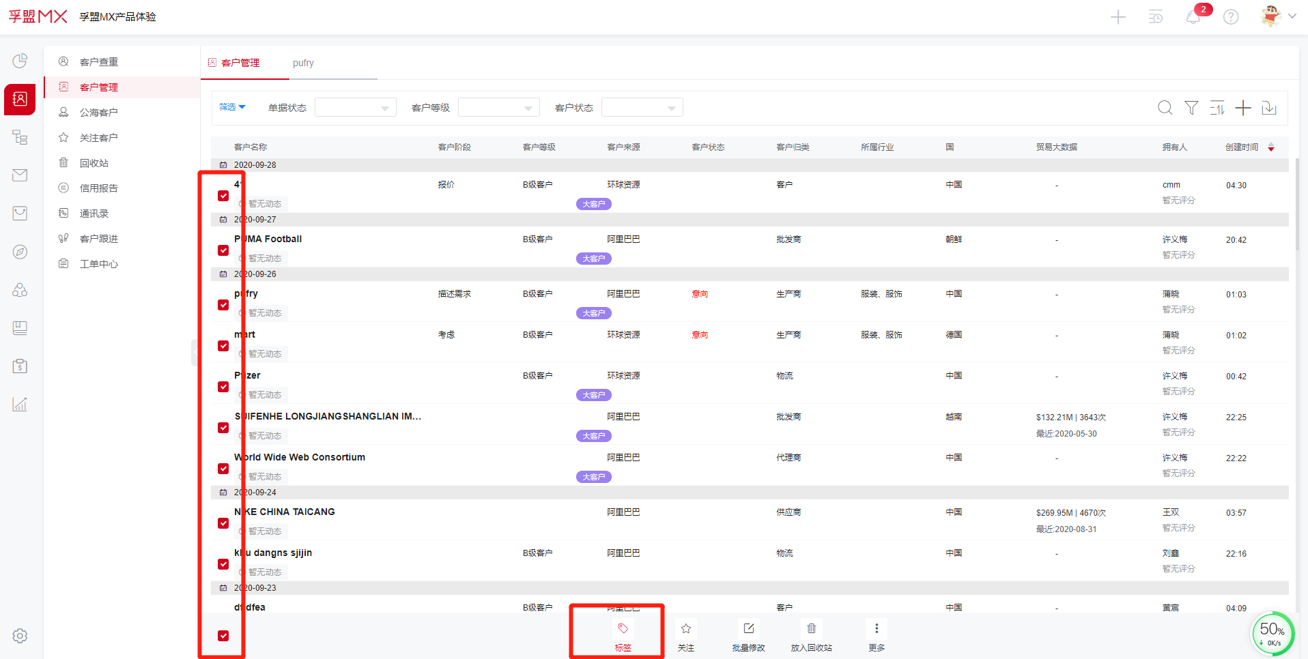1308x659 pixels.
Task: Open 公海客户 in the side menu
Action: point(98,113)
